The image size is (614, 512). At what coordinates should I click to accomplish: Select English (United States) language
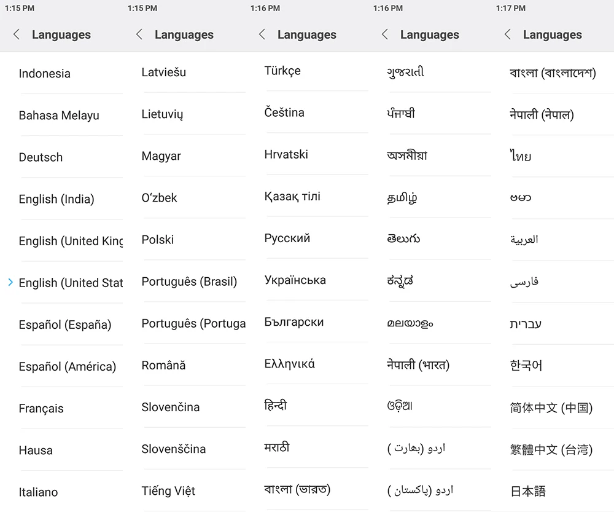point(71,283)
